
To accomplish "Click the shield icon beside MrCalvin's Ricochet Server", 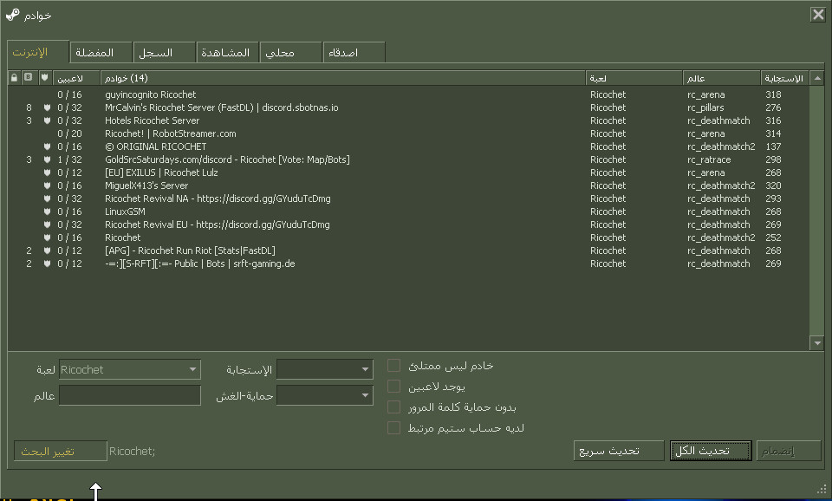I will 46,107.
